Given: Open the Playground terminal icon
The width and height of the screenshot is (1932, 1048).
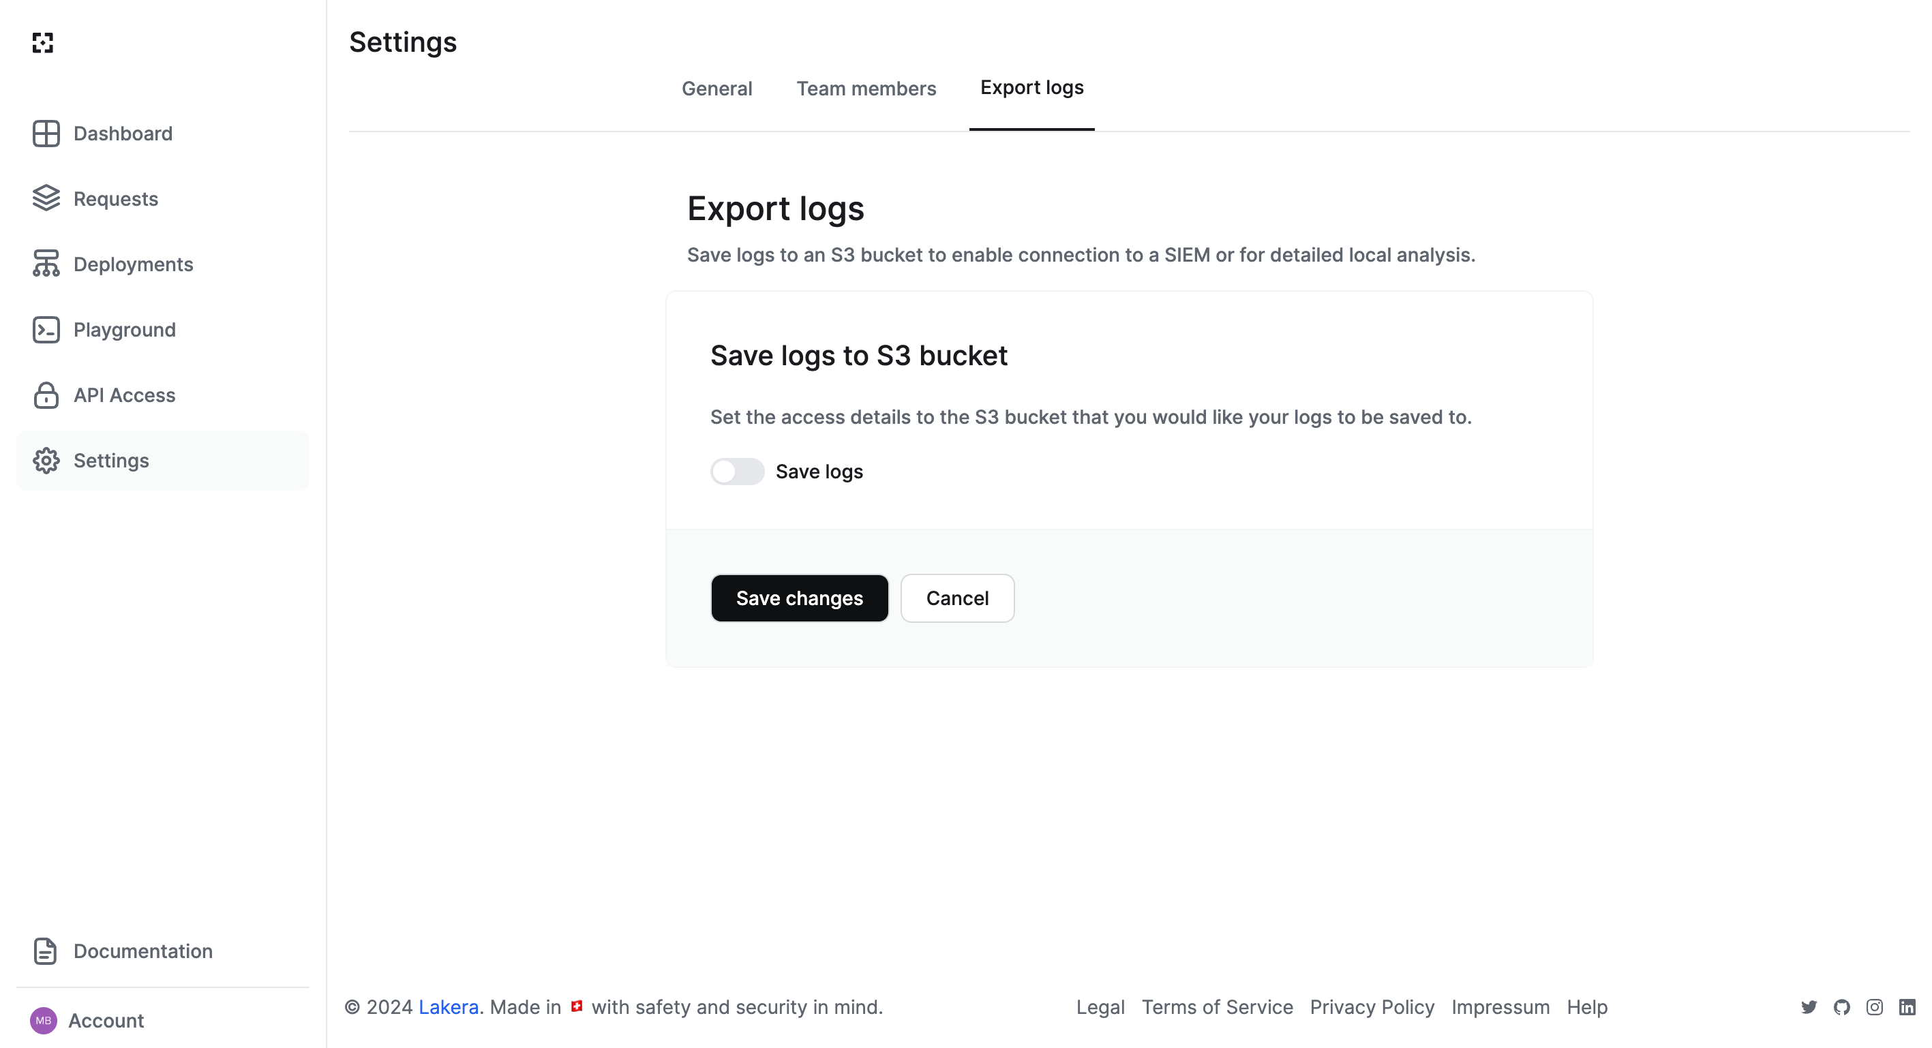Looking at the screenshot, I should click(x=46, y=329).
